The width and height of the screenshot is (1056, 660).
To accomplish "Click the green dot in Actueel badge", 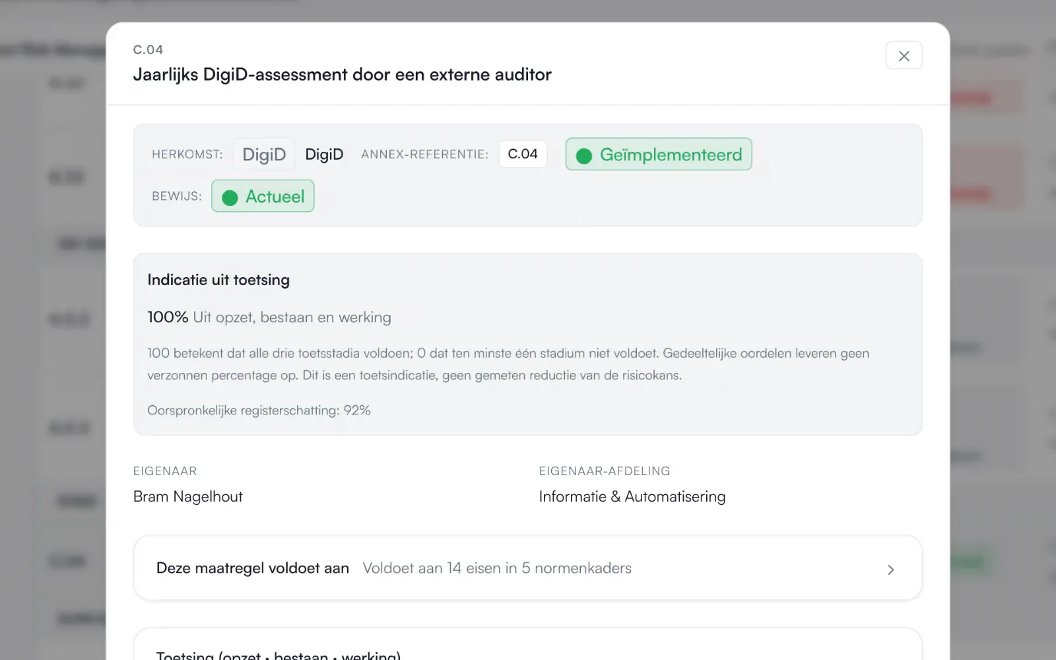I will (x=230, y=197).
